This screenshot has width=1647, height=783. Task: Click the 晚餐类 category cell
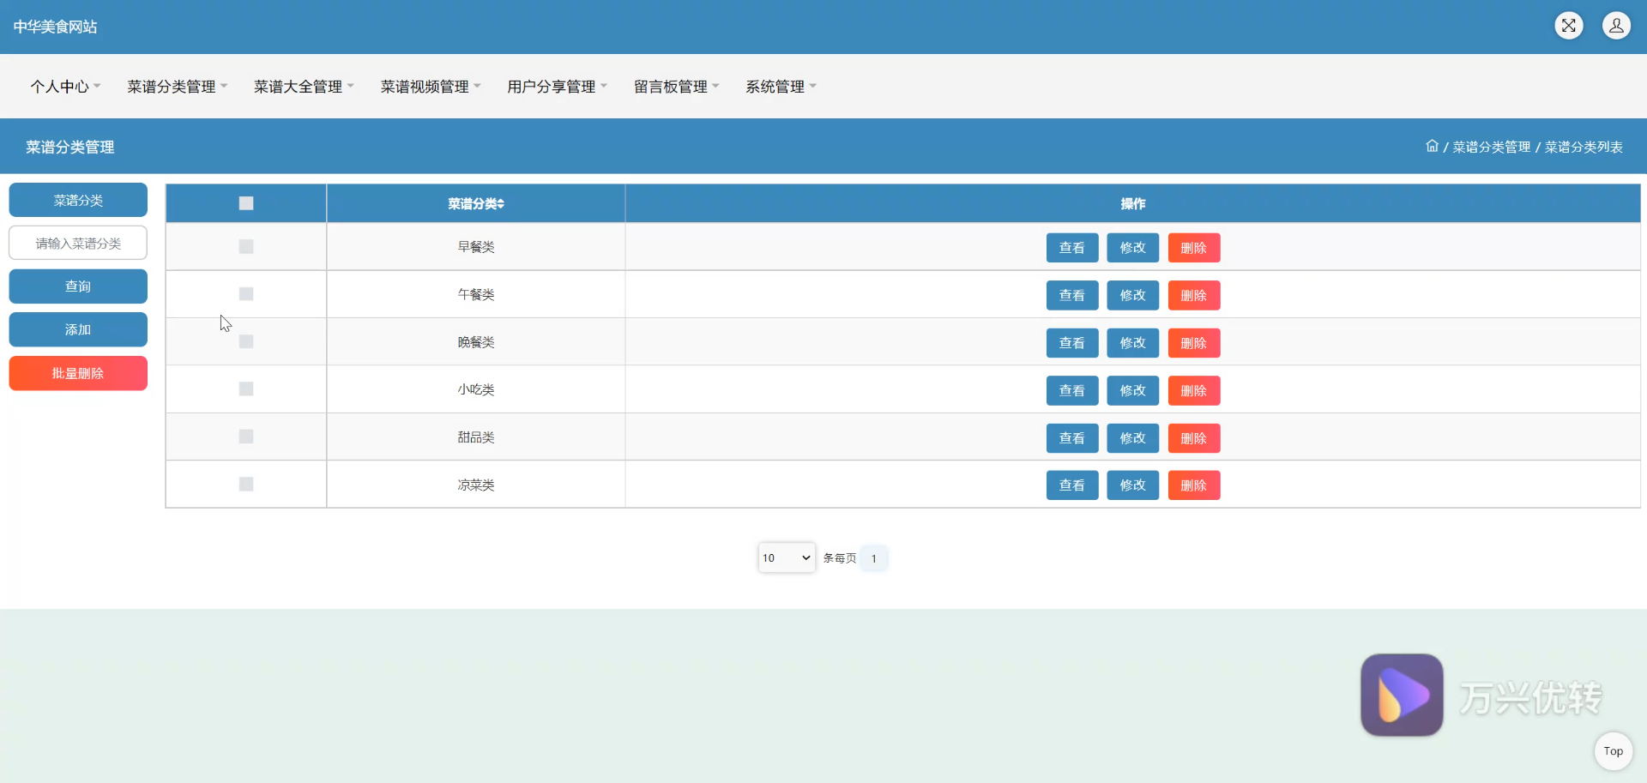tap(476, 342)
